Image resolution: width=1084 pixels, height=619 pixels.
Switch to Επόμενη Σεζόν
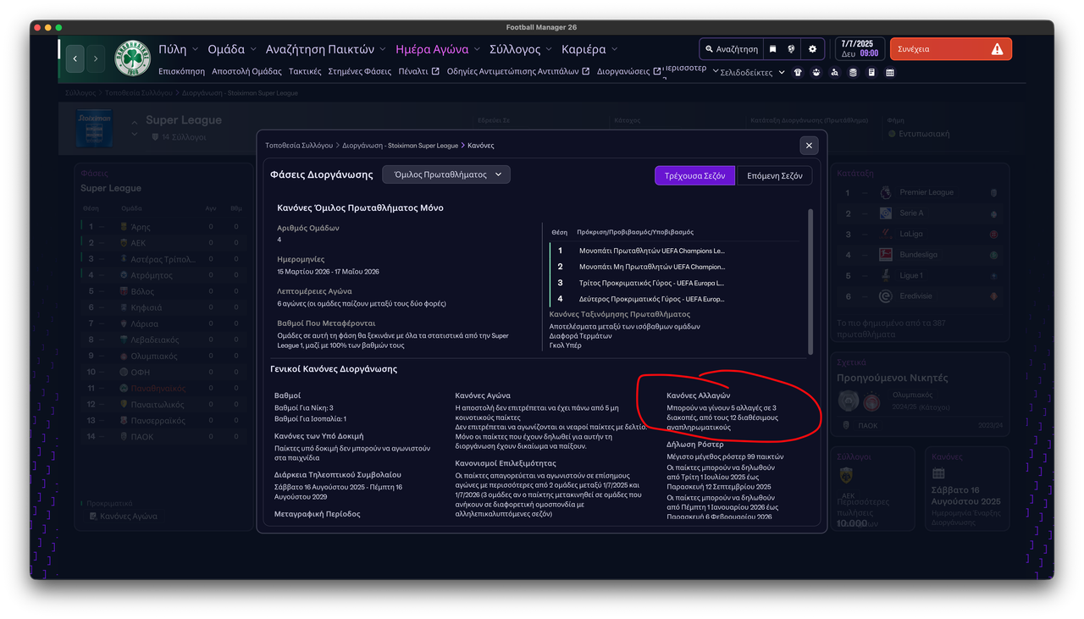[x=774, y=176]
